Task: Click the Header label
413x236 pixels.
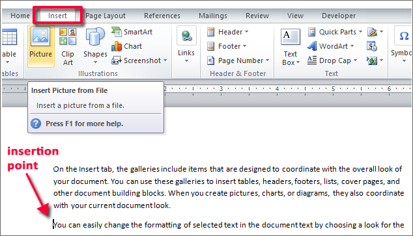Action: 230,32
